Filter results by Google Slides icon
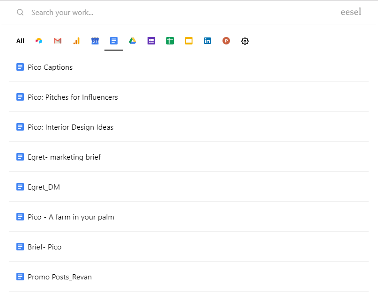Screen dimensions: 378x293 pyautogui.click(x=189, y=41)
